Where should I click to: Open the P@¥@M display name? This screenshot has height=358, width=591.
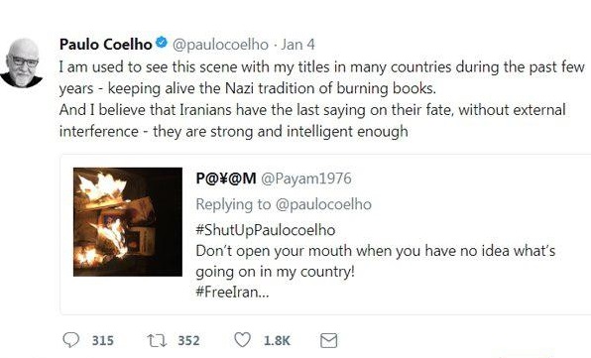pos(226,179)
